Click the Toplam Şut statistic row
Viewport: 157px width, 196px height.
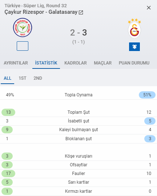tap(78, 112)
